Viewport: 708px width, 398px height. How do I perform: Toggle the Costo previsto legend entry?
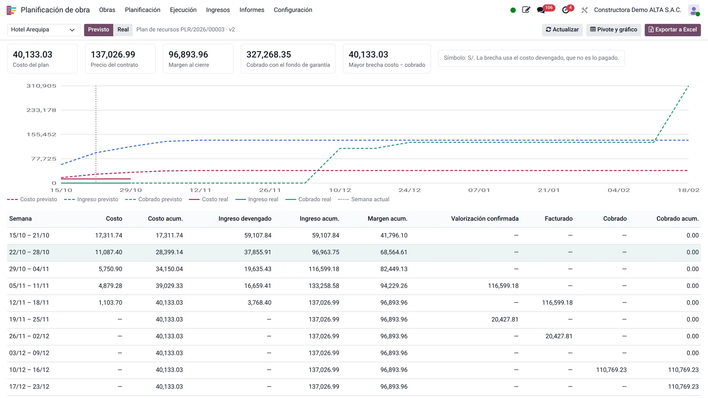coord(32,199)
